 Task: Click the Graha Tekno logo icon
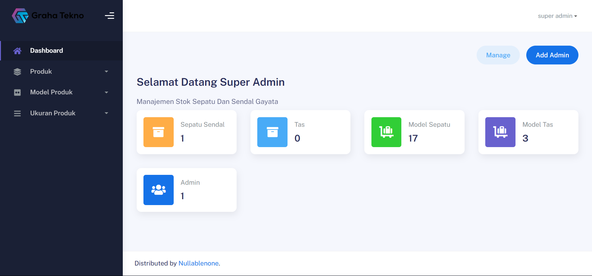point(20,16)
